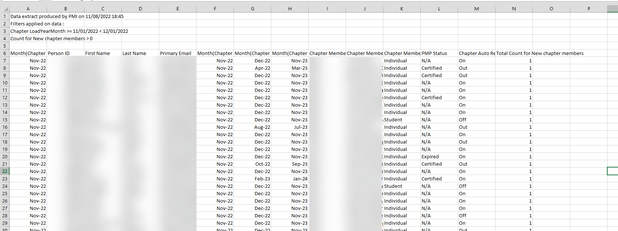
Task: Select 'Nov-22' in column A row 7
Action: coord(28,61)
